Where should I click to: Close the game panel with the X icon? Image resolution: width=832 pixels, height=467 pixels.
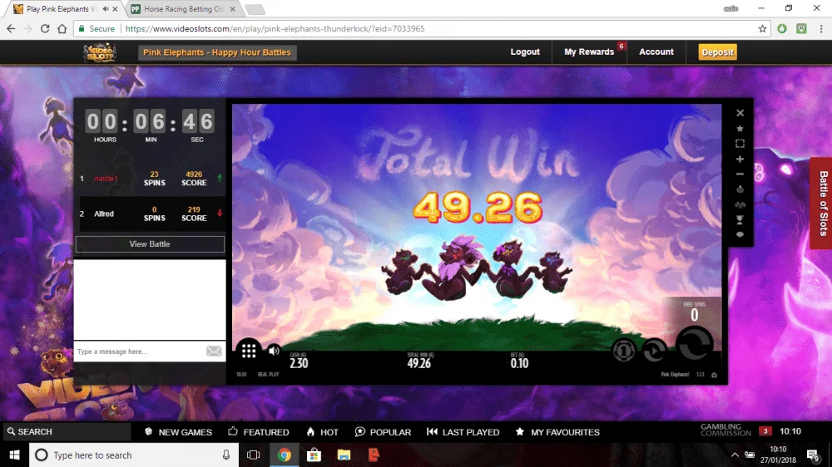pos(740,113)
